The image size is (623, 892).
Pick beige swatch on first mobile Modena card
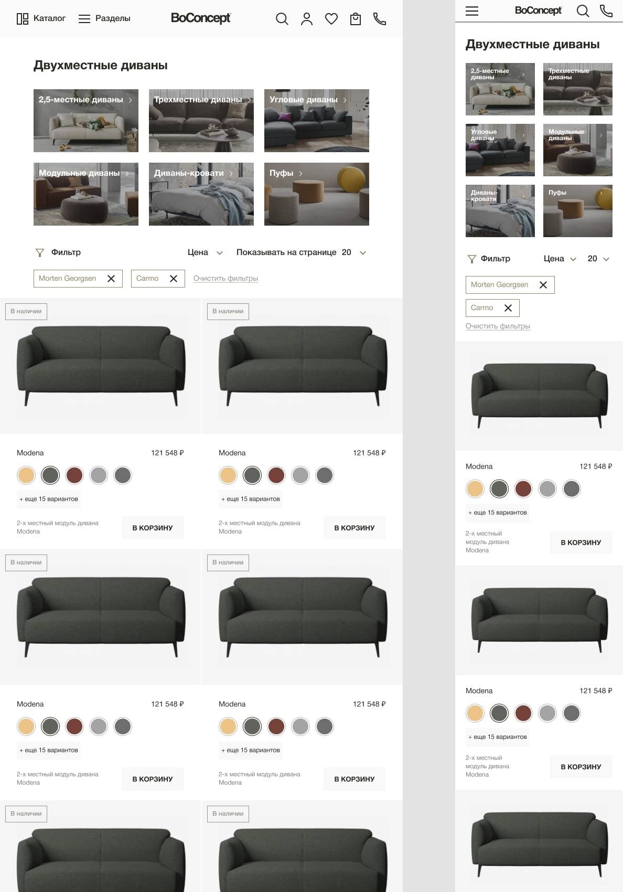click(475, 489)
